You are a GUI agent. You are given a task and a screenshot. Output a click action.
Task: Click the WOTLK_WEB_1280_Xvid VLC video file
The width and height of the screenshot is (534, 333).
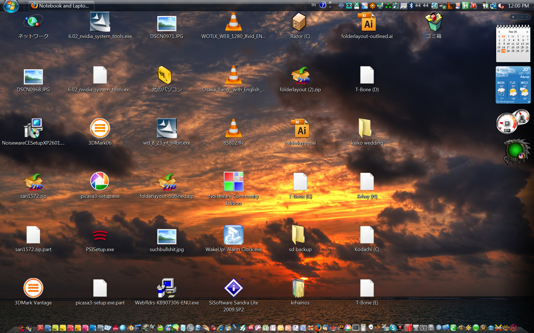(x=233, y=22)
